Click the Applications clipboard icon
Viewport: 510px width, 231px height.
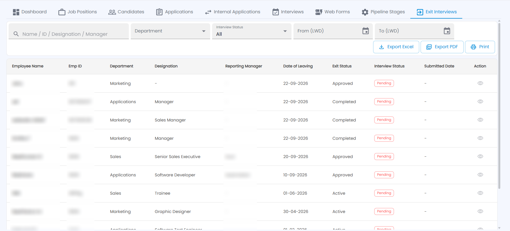pyautogui.click(x=159, y=12)
